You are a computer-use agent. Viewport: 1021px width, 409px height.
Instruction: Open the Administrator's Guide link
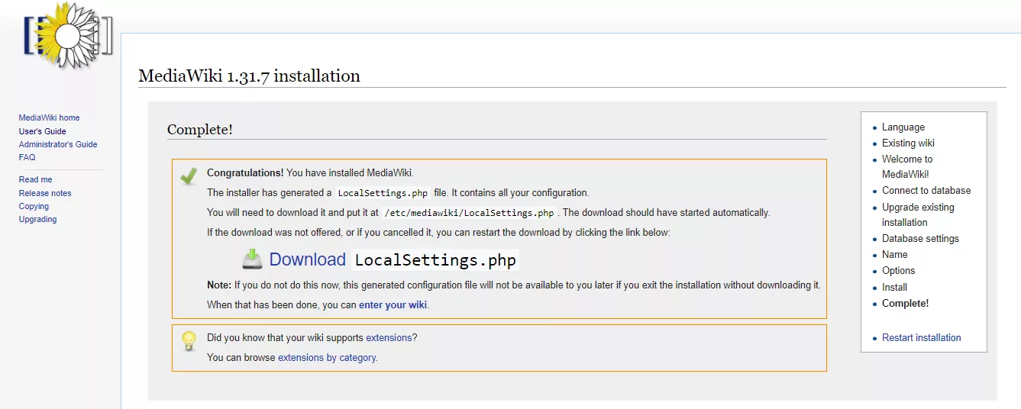click(x=58, y=144)
